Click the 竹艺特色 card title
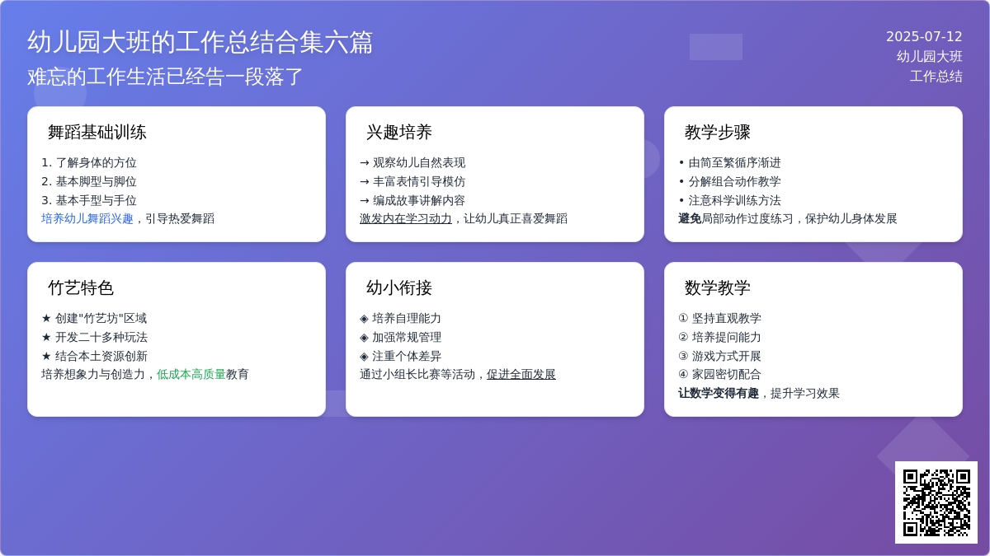This screenshot has width=990, height=556. pos(81,288)
